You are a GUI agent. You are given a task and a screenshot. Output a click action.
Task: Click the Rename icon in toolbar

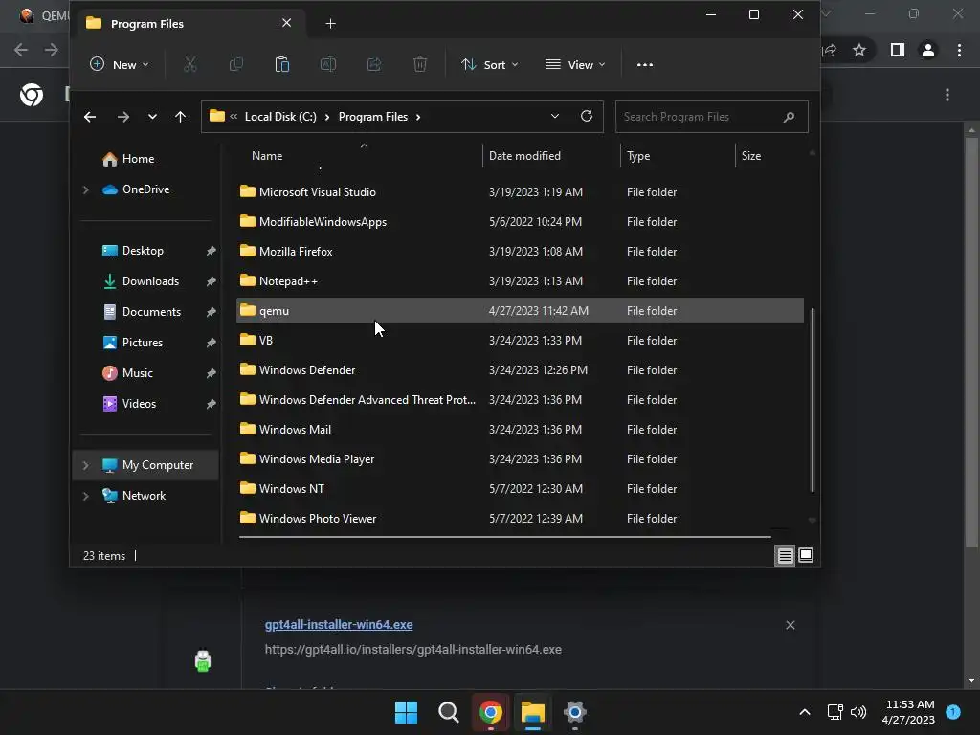click(328, 64)
